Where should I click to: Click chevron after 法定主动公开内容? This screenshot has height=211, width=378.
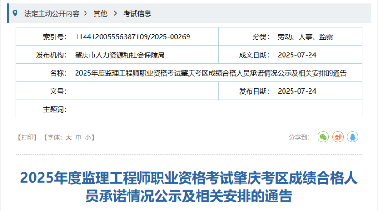point(86,13)
